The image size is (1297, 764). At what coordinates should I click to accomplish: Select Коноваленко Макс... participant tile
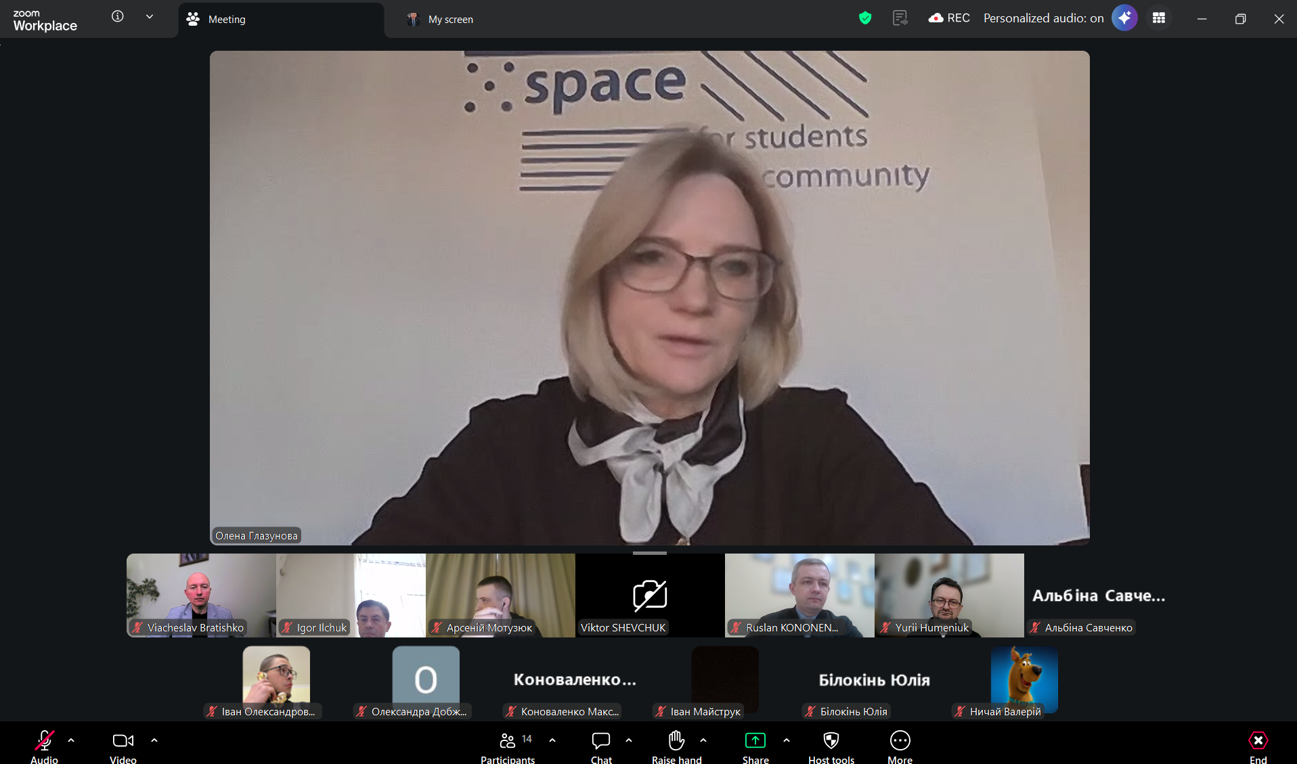pos(575,679)
